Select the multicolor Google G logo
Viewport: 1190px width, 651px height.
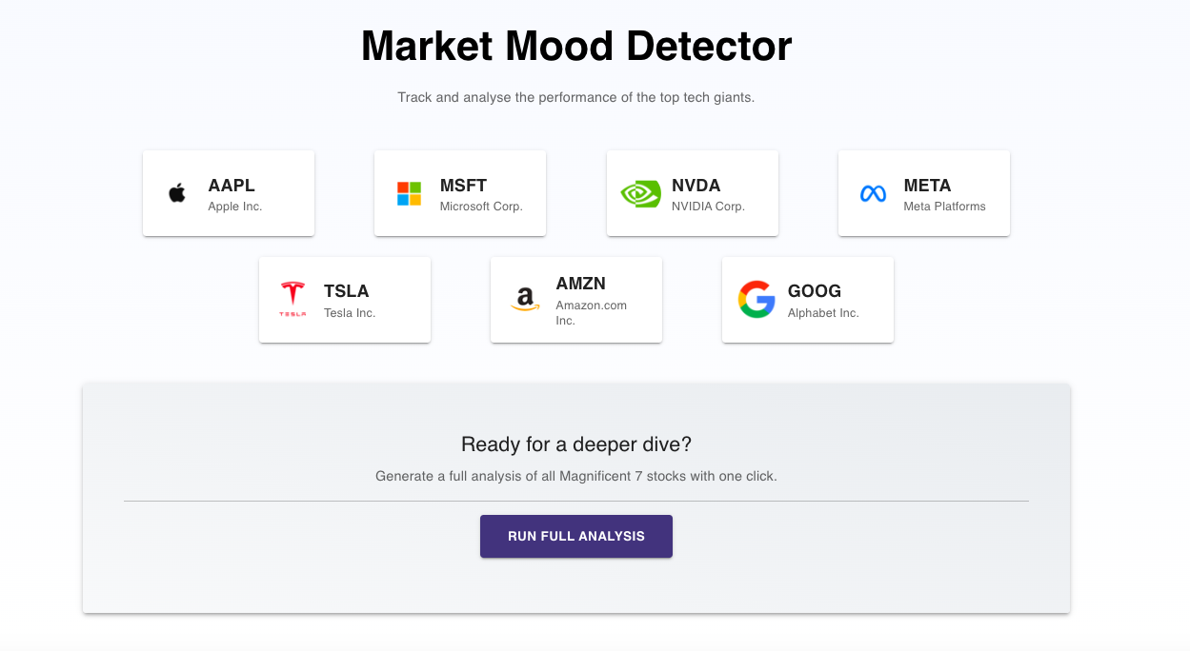(756, 299)
